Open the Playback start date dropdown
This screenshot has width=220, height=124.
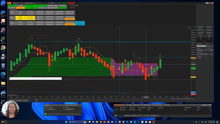click(x=51, y=110)
